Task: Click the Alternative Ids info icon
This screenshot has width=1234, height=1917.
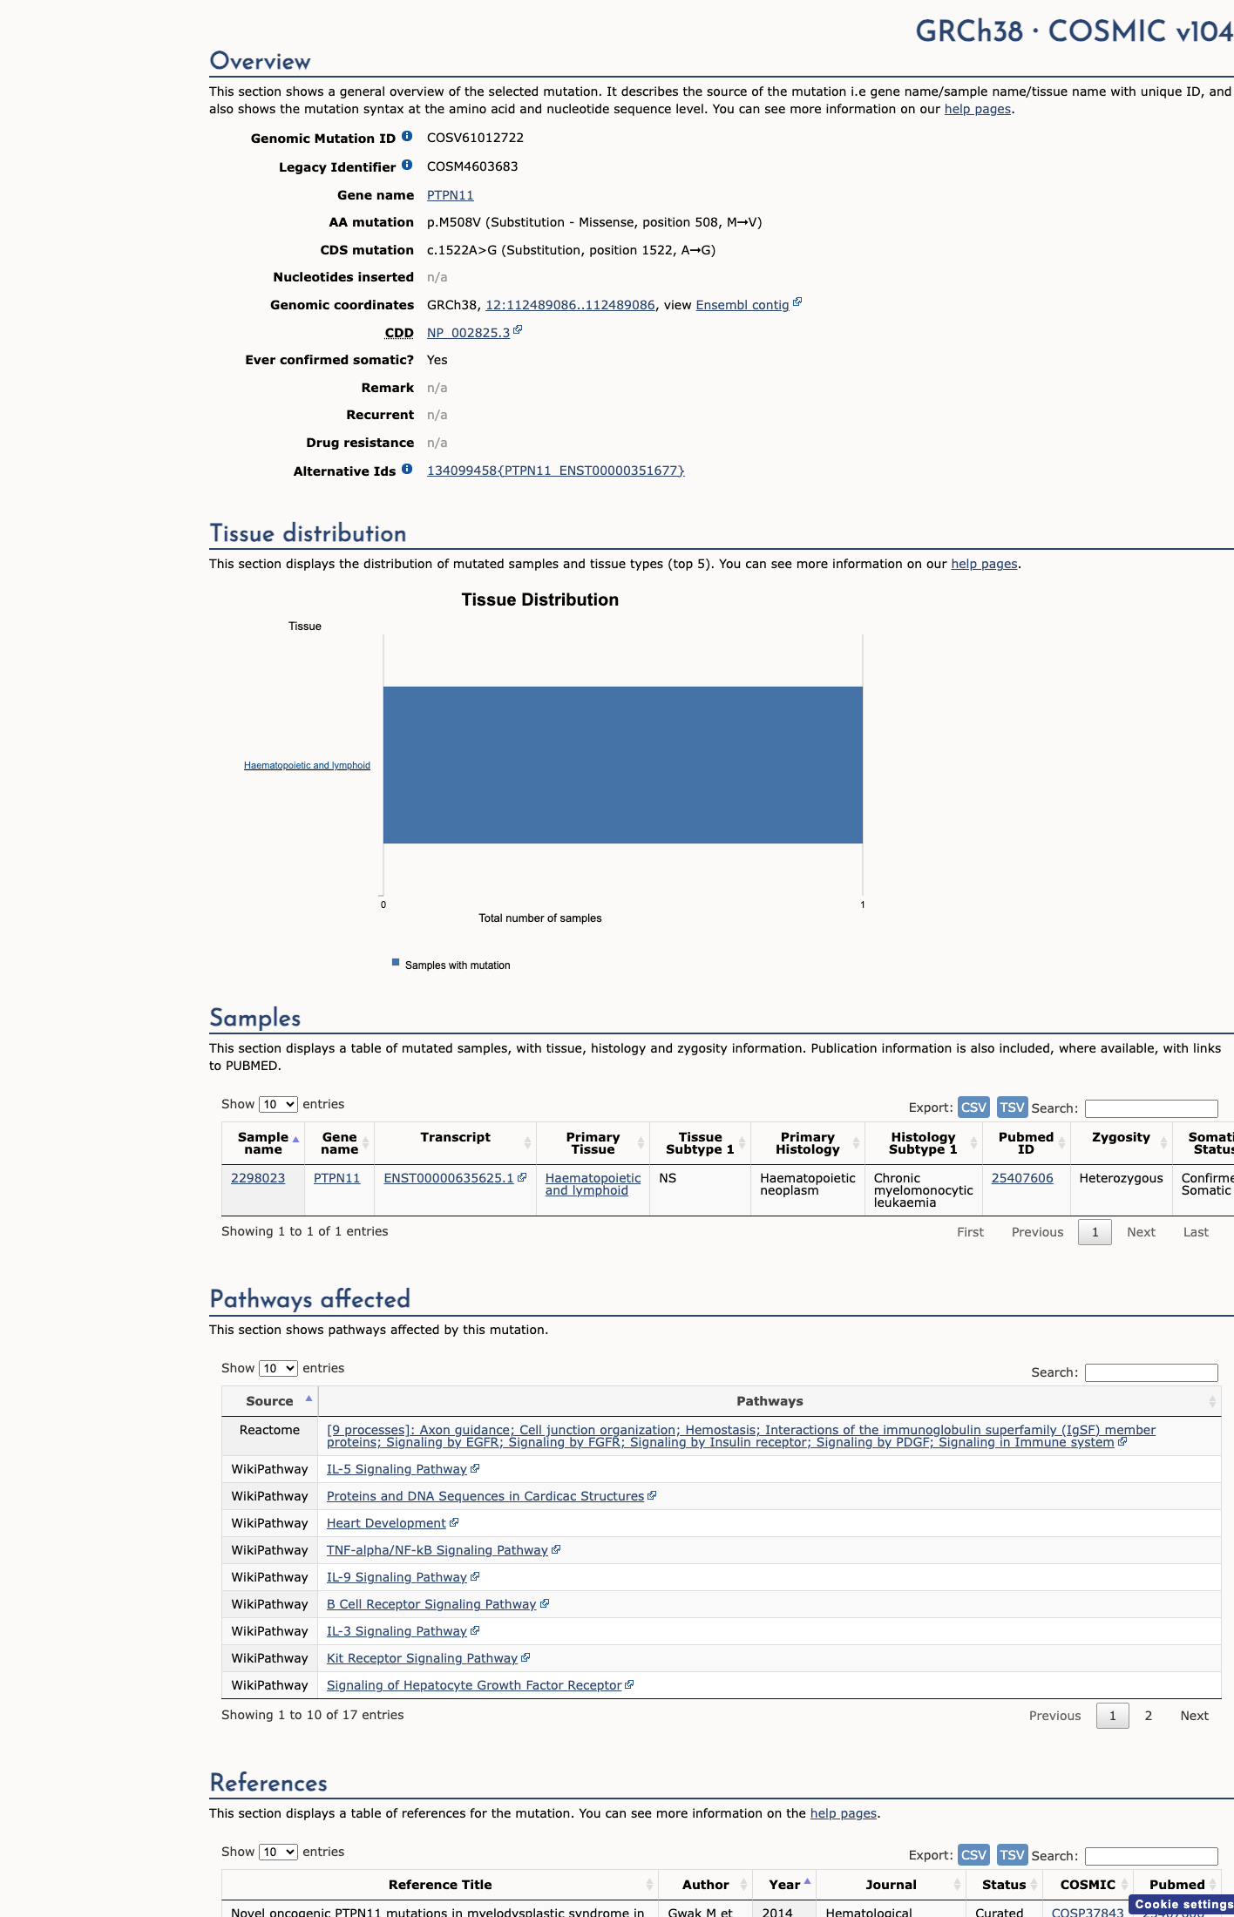Action: tap(407, 469)
